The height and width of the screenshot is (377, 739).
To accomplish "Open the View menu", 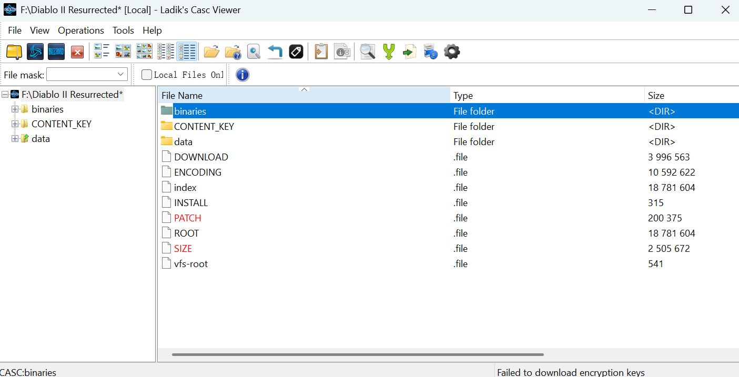I will (39, 30).
